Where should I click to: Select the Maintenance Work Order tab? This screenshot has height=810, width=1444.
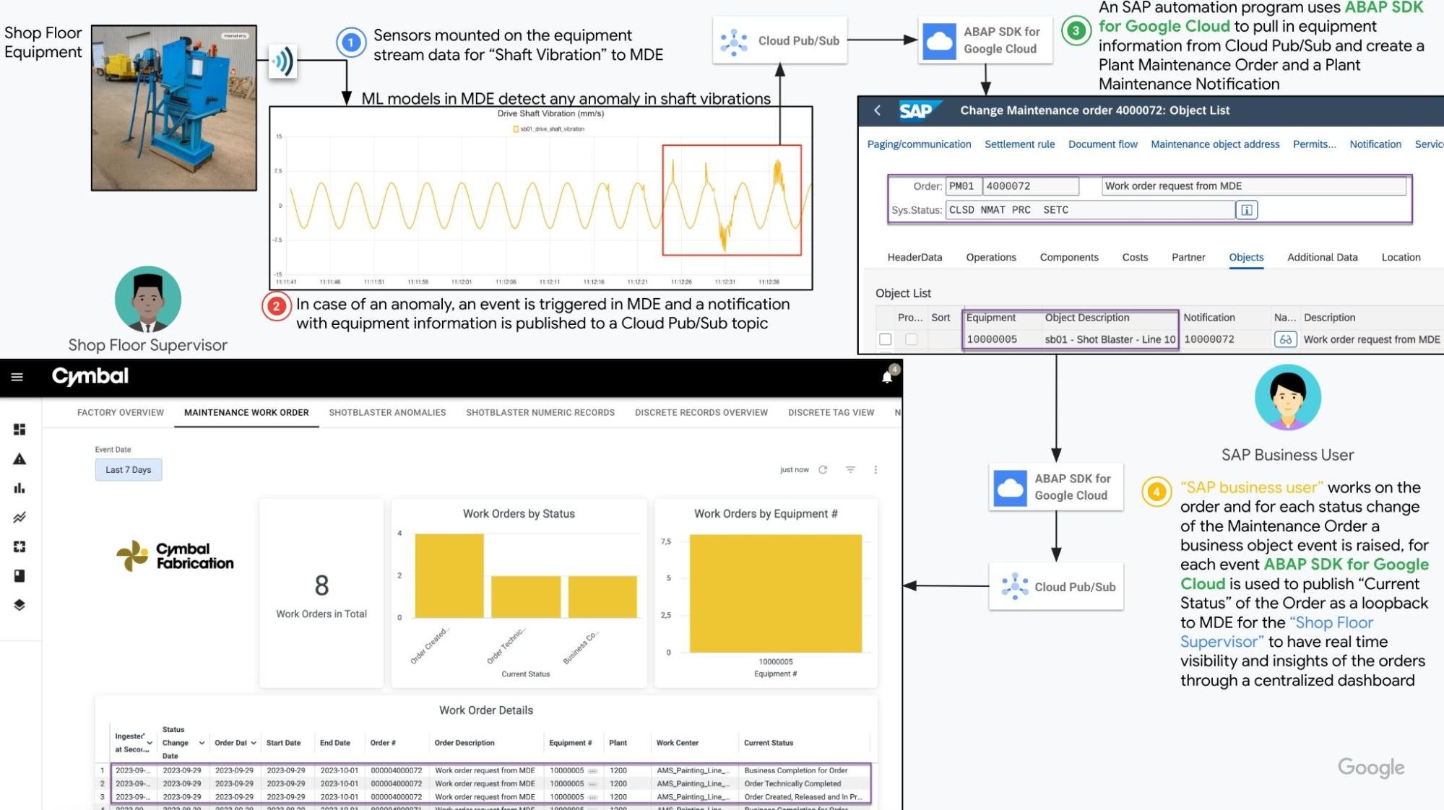pyautogui.click(x=246, y=413)
